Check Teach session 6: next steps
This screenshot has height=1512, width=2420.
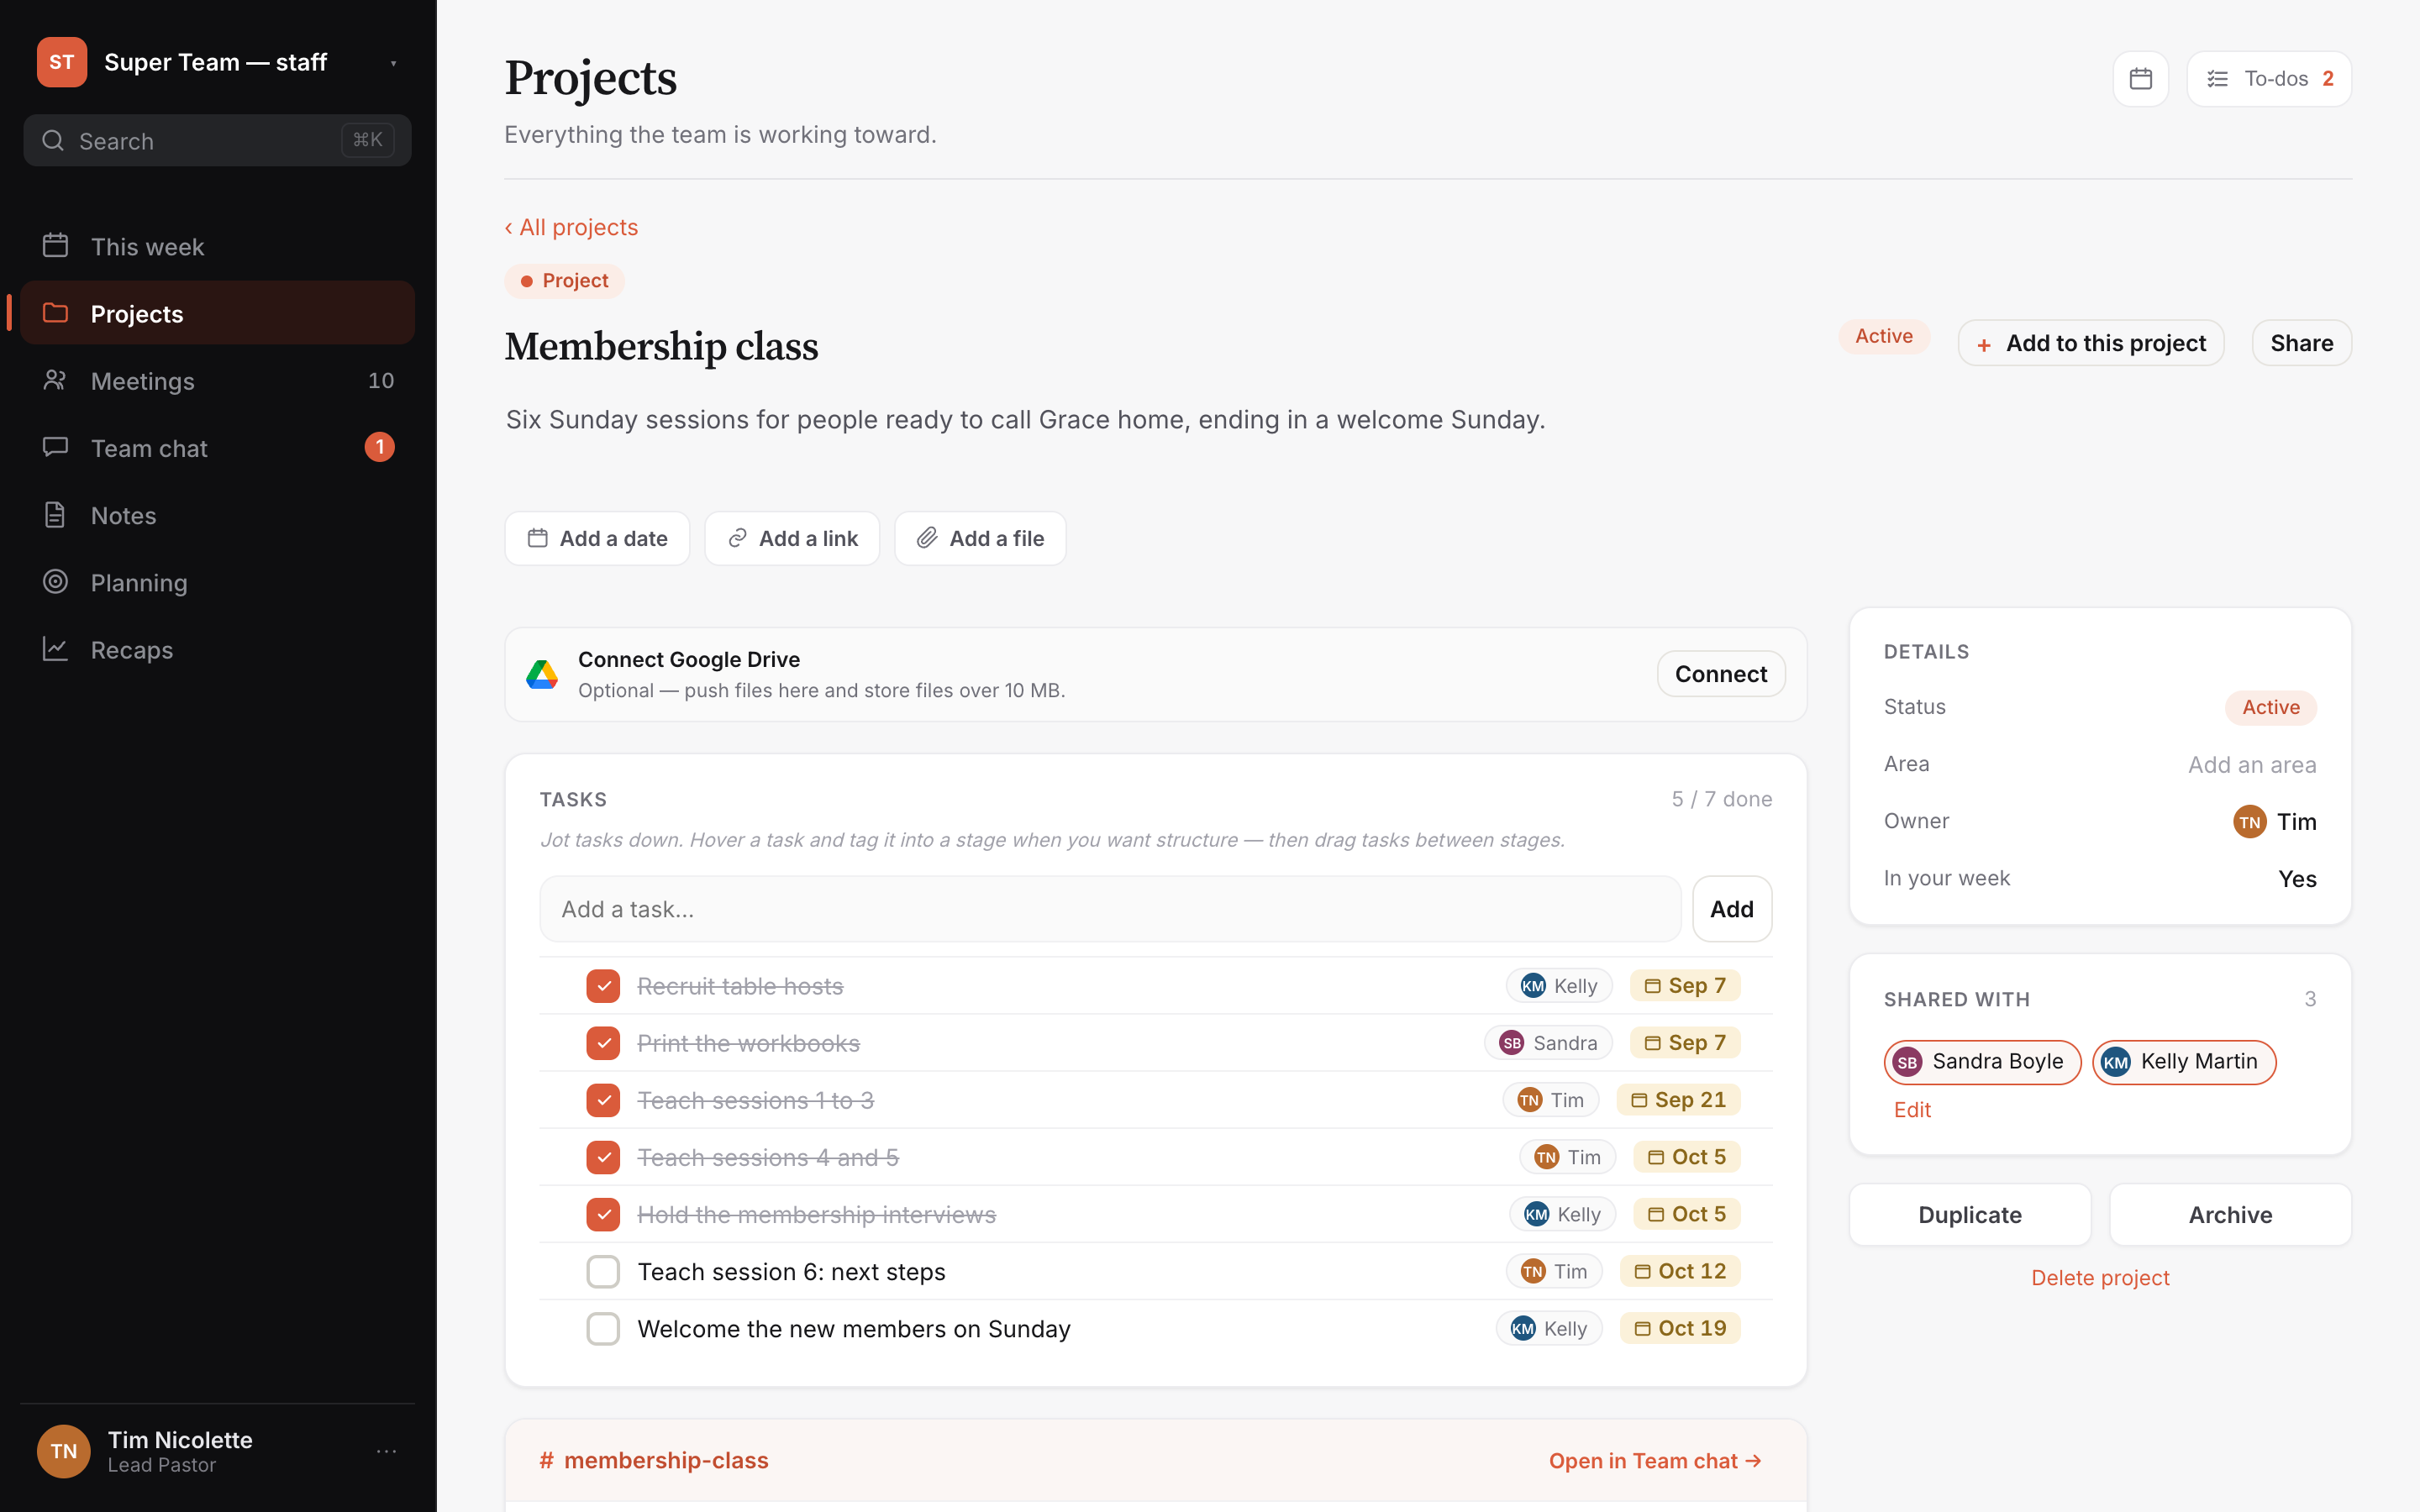(x=603, y=1271)
